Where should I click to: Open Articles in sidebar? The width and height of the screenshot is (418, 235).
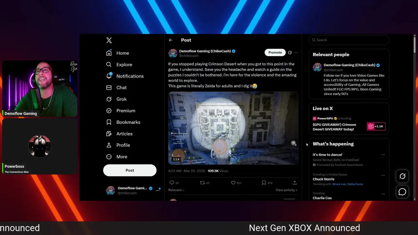pos(119,133)
